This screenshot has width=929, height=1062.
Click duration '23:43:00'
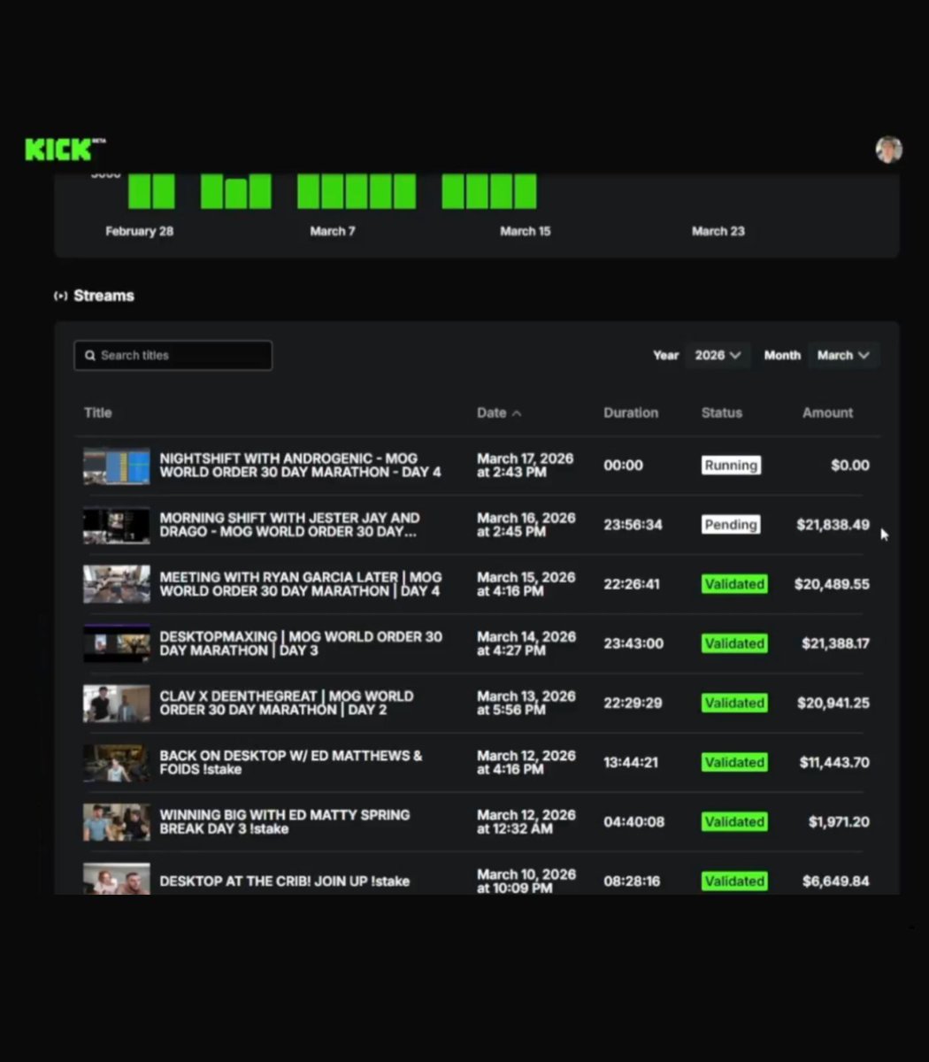click(x=633, y=643)
